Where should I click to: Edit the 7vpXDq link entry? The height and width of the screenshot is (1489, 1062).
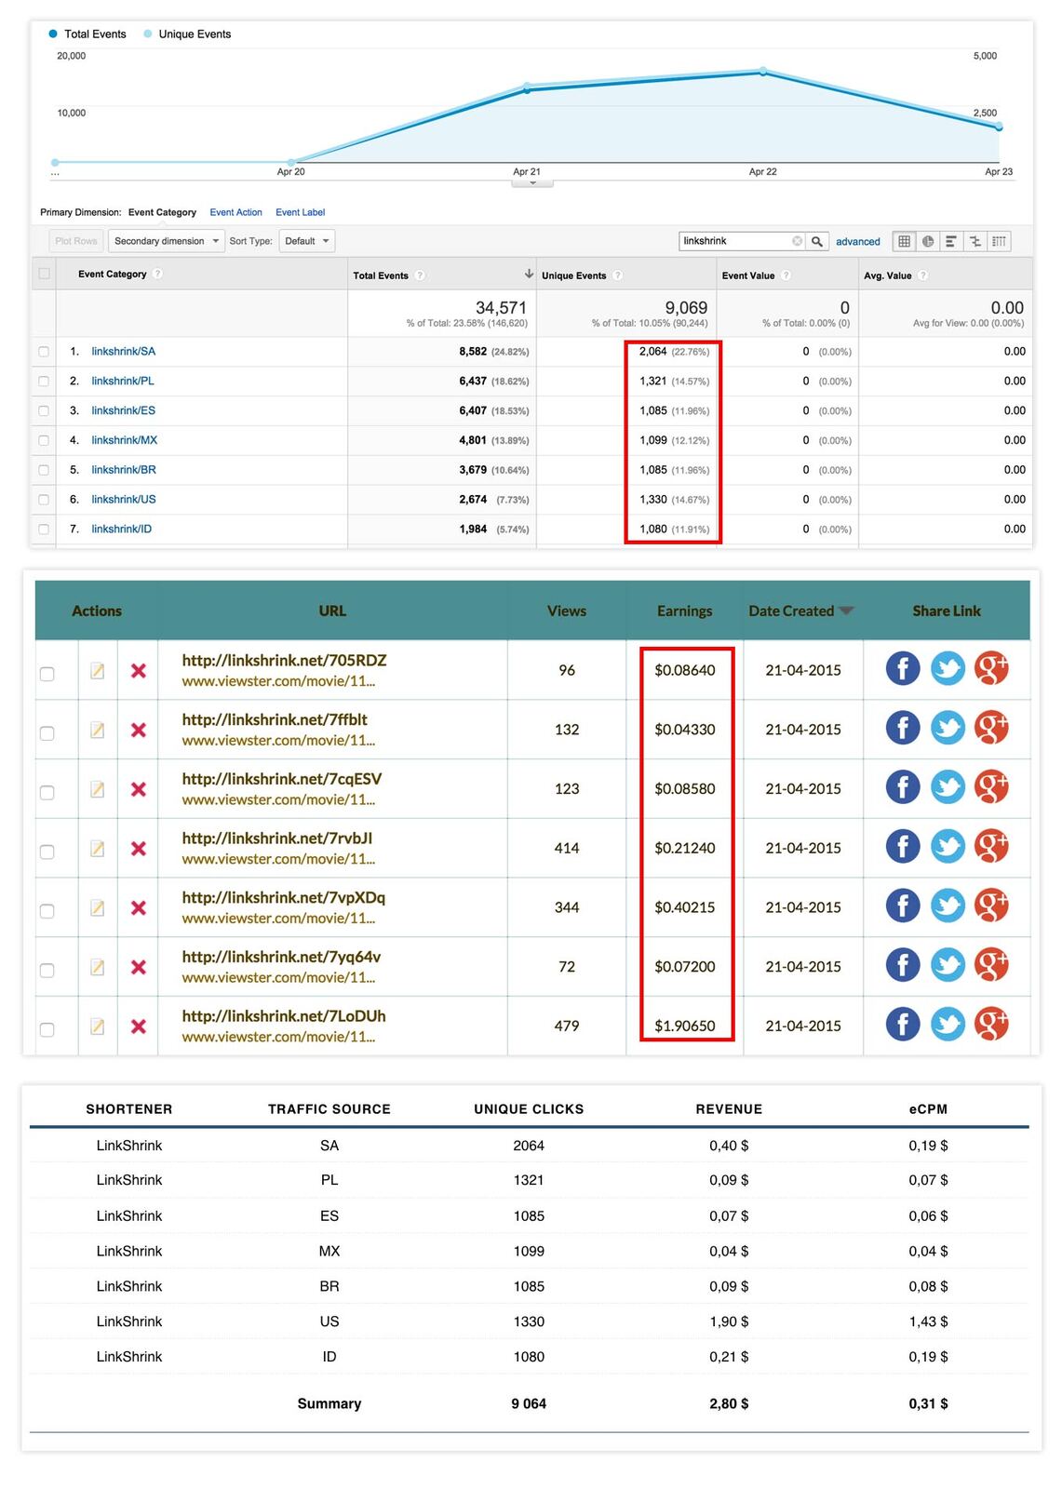[98, 908]
